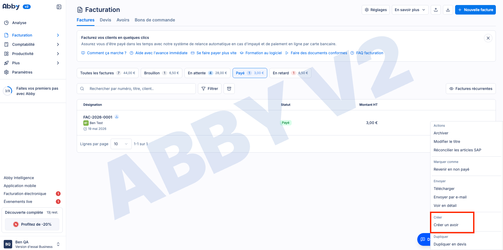Choose Créer un avoir from the menu
The height and width of the screenshot is (250, 503).
point(446,225)
